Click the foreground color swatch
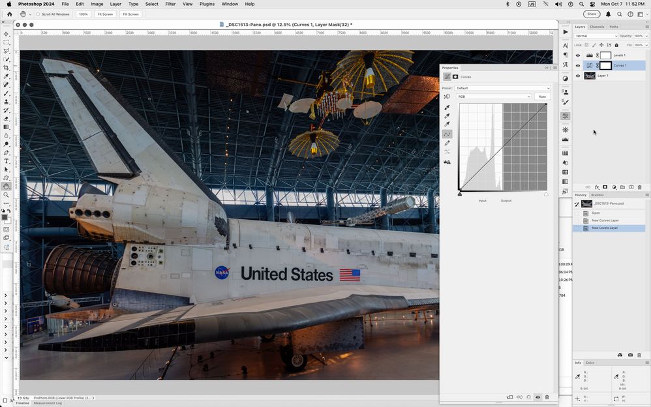 click(5, 217)
